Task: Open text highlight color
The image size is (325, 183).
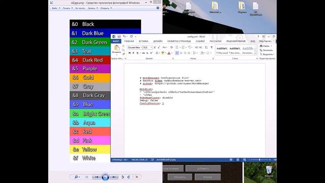Action: click(x=163, y=53)
